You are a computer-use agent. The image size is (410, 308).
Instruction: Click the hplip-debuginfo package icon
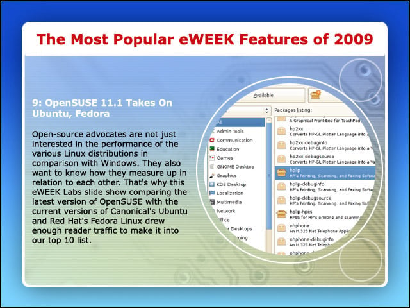(281, 187)
